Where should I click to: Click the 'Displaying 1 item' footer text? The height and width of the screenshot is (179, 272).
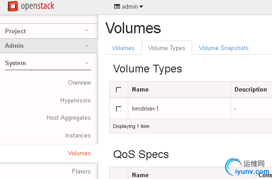coord(131,126)
